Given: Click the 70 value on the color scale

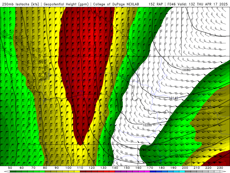Looking at the screenshot, I should click(33, 168).
